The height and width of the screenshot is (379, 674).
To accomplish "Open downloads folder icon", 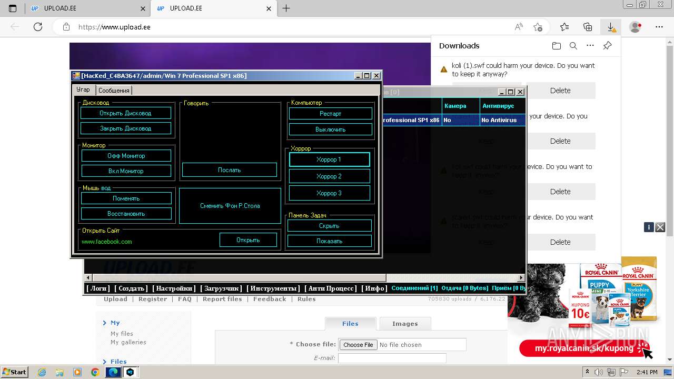I will point(557,46).
